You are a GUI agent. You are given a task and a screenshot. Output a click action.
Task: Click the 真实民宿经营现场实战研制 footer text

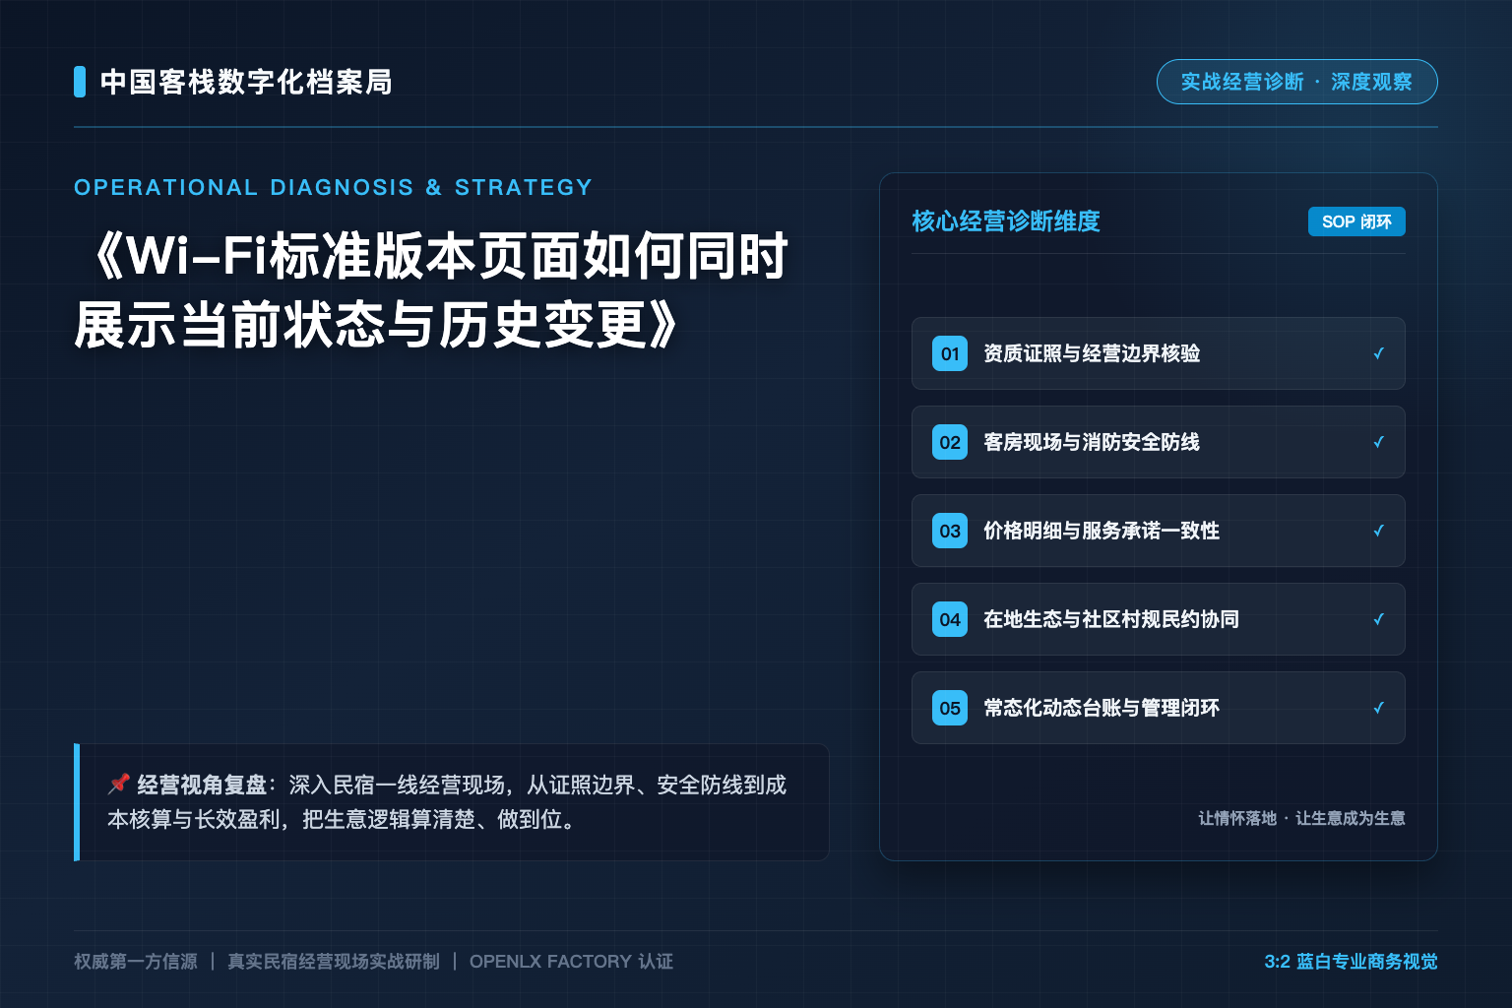point(334,961)
